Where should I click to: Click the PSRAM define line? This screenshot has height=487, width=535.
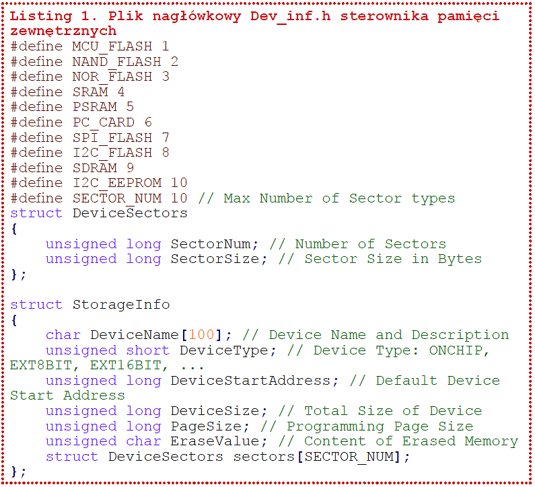(x=72, y=107)
